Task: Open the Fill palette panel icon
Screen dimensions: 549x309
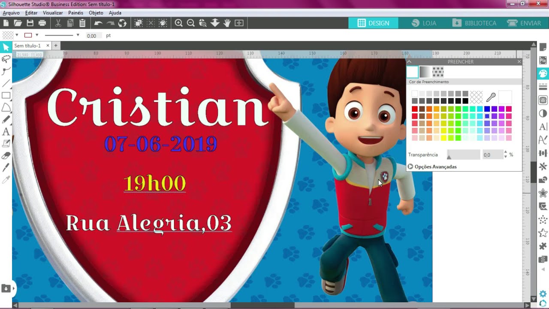Action: (x=543, y=73)
